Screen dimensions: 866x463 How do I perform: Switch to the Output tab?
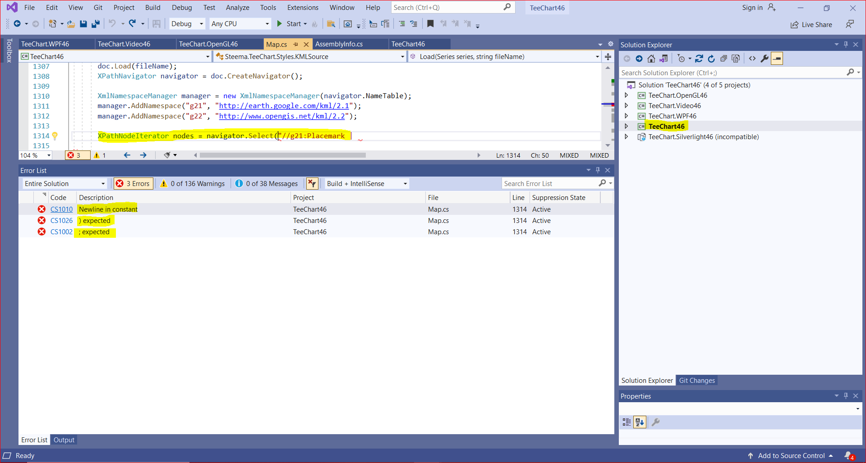tap(64, 440)
